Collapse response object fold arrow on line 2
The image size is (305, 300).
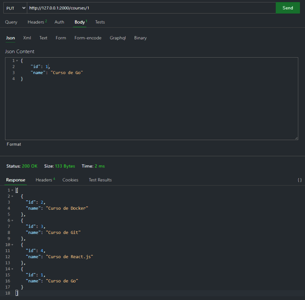[12, 196]
